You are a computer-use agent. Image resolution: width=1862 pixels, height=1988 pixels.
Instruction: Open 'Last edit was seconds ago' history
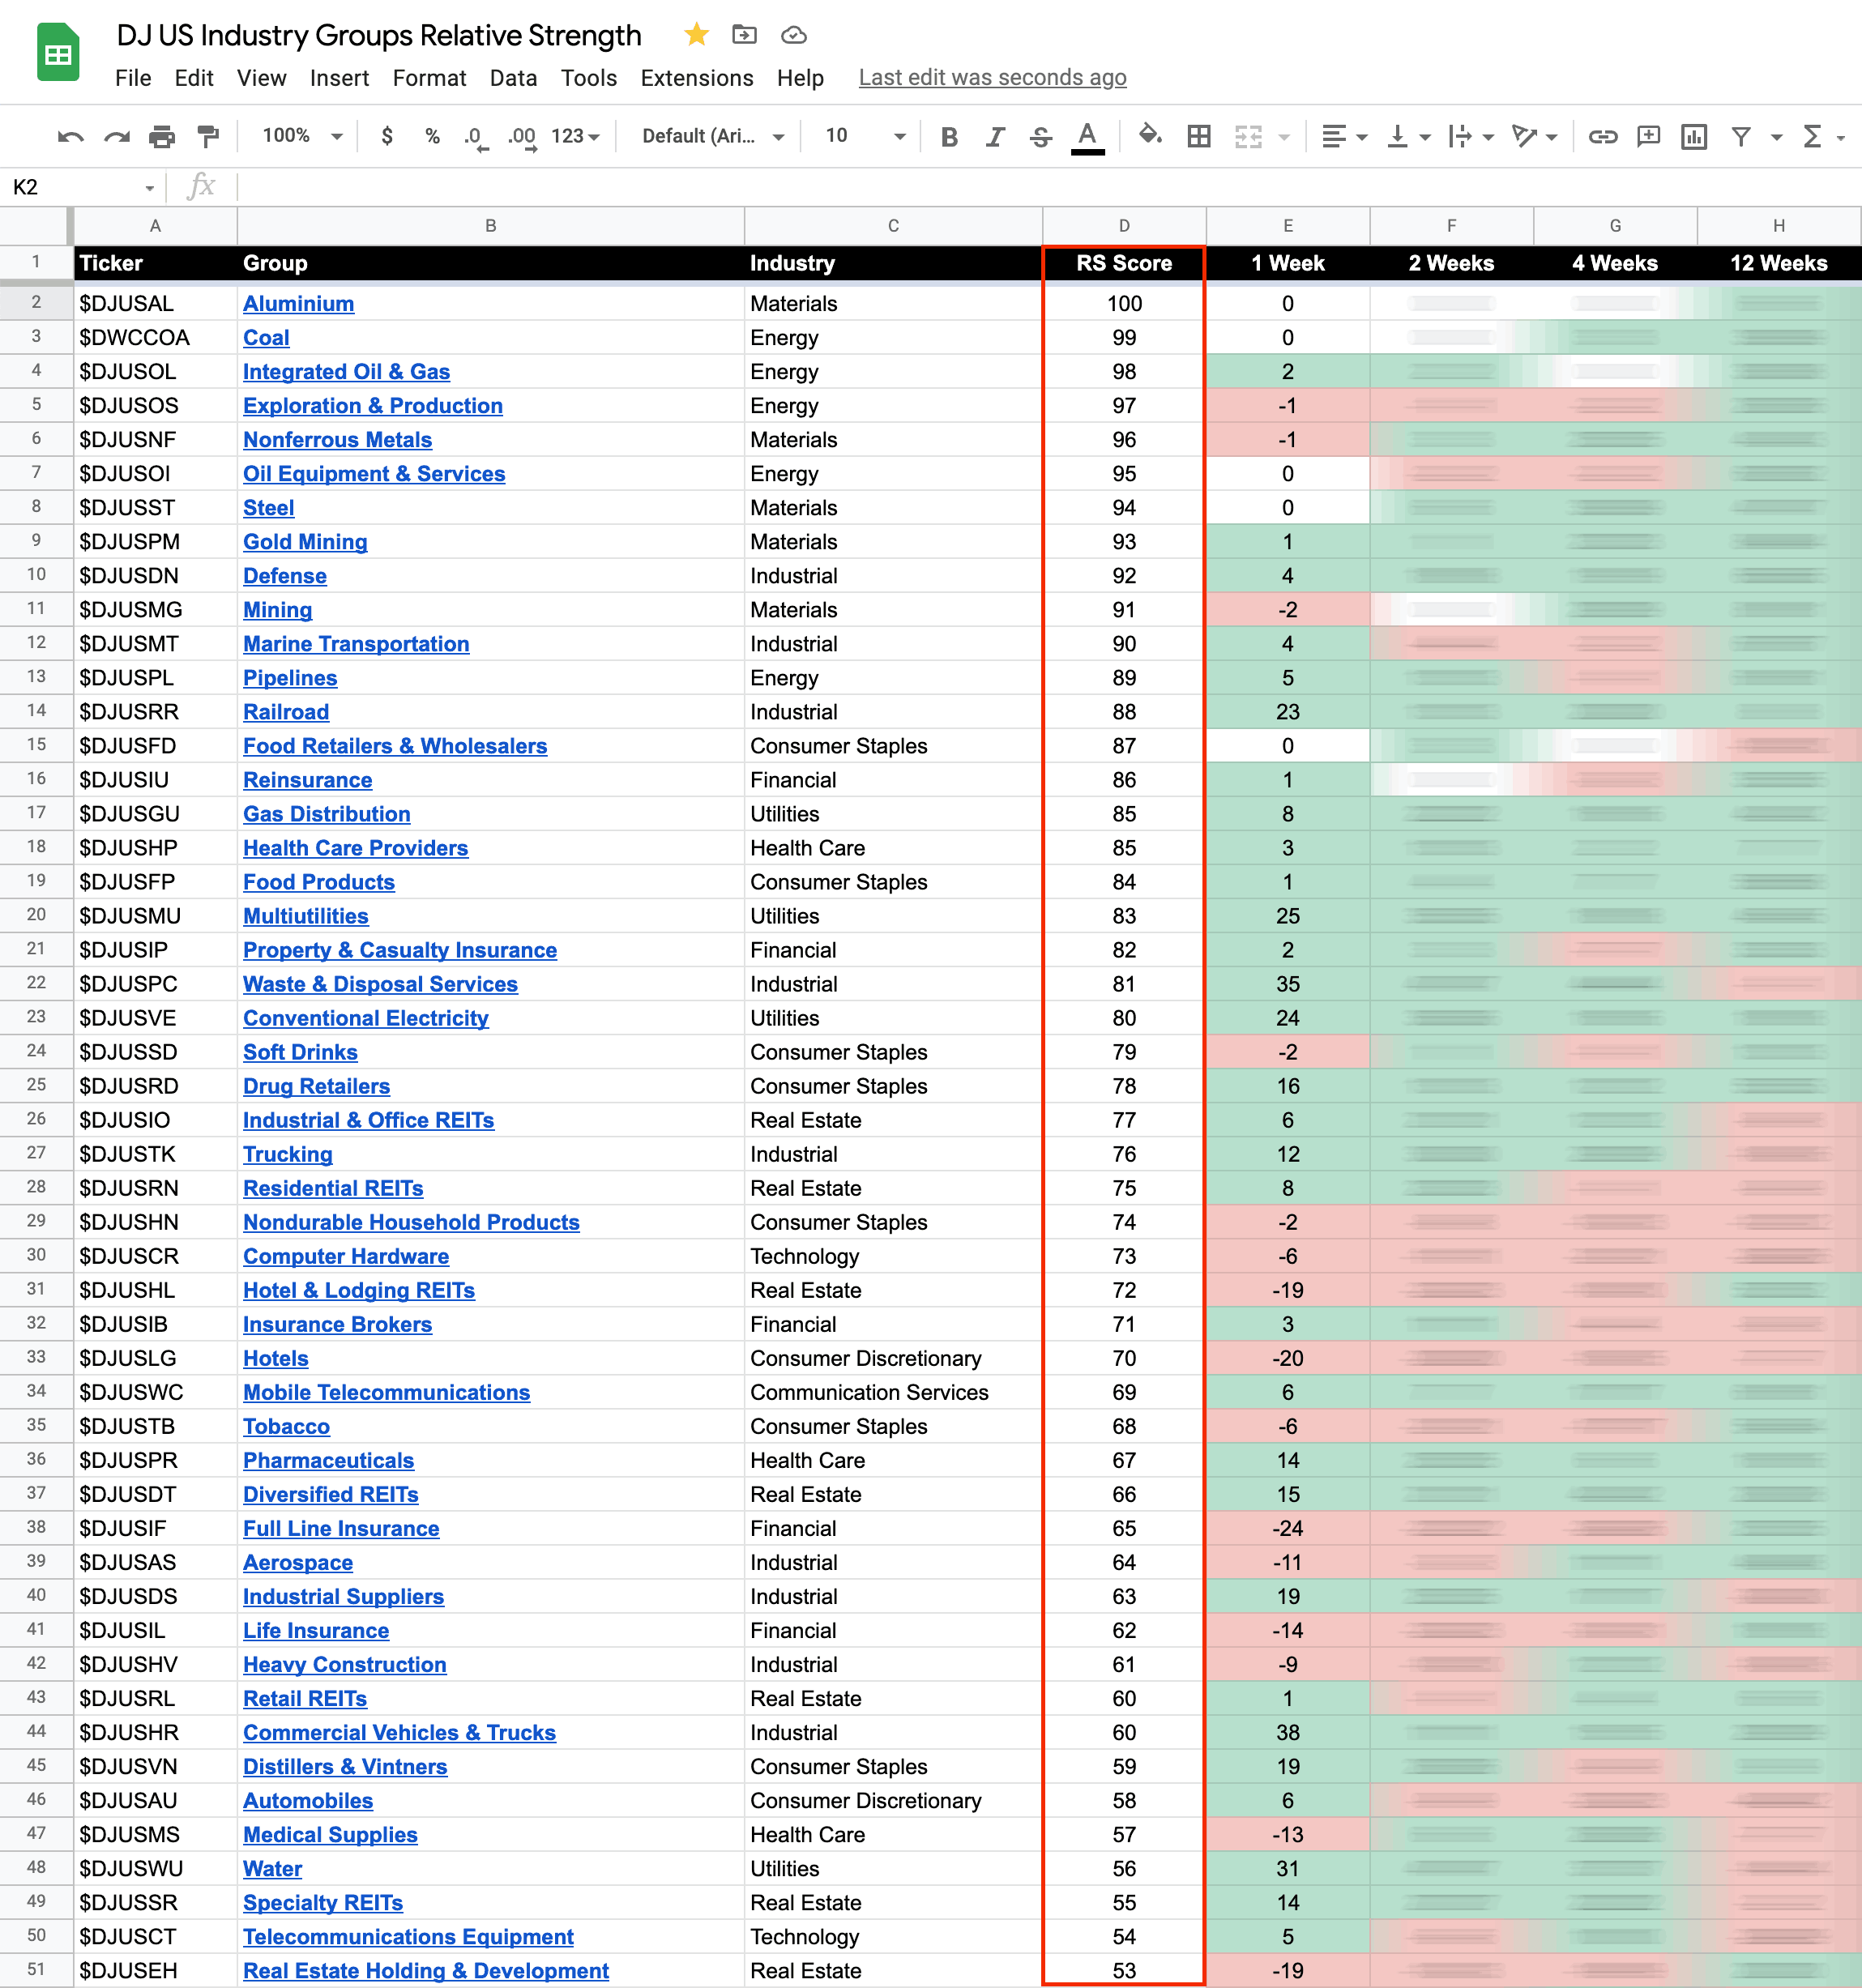(x=992, y=78)
